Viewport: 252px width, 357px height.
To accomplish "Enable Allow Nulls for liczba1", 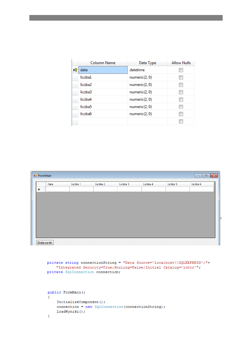I will pos(181,77).
